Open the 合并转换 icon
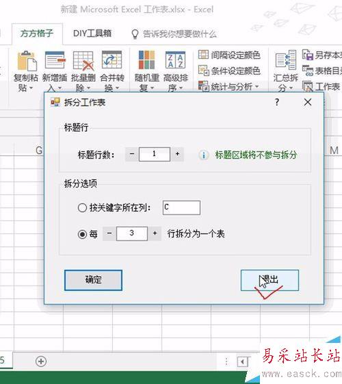This screenshot has width=342, height=384. [111, 60]
